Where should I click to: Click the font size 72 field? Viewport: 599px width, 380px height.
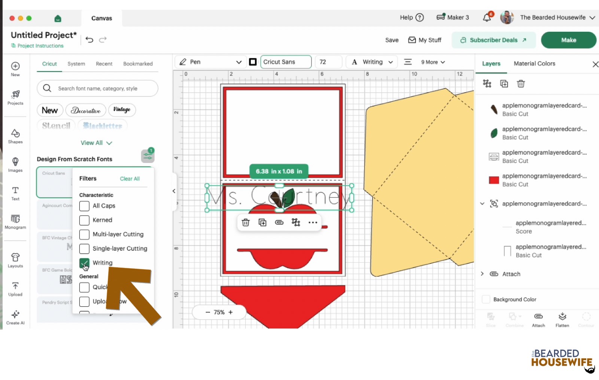click(x=329, y=62)
